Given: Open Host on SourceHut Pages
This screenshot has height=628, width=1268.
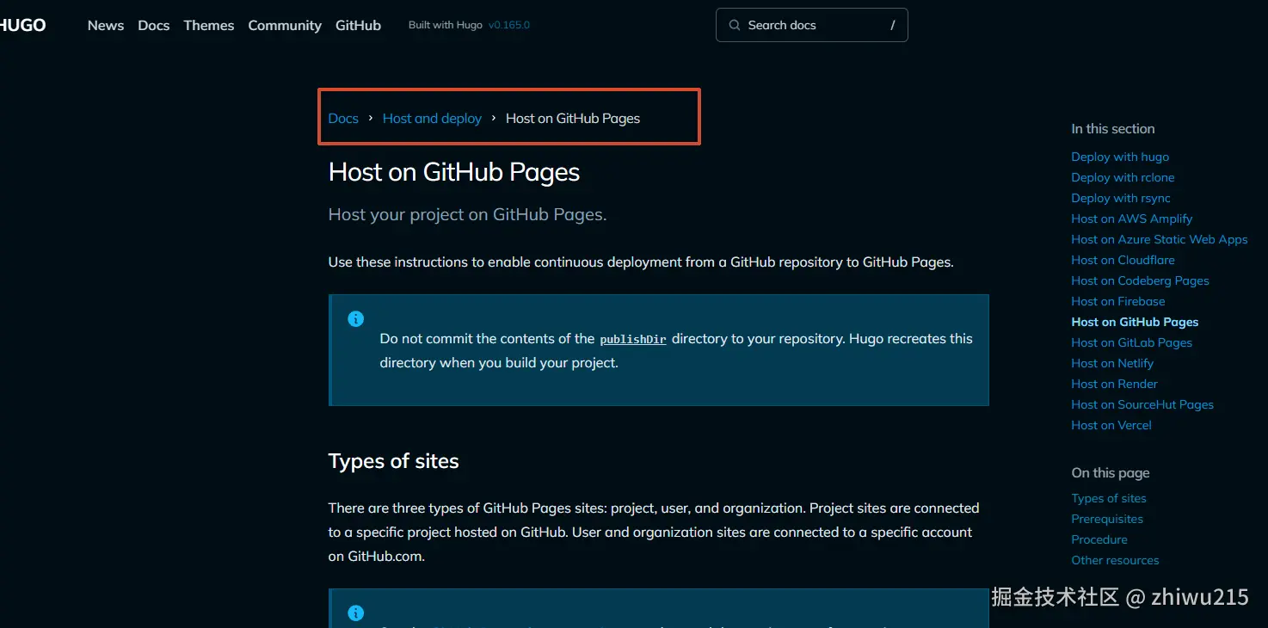Looking at the screenshot, I should point(1142,404).
